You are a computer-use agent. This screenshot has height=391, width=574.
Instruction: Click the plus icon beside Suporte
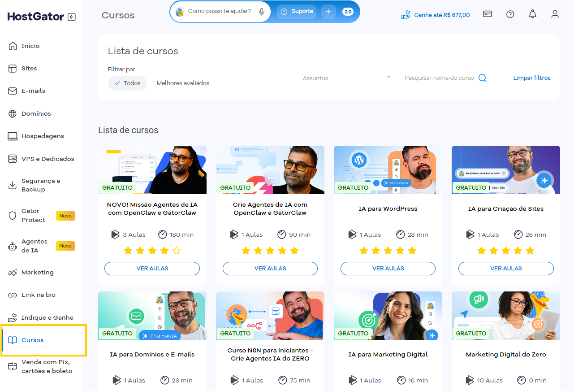[328, 12]
